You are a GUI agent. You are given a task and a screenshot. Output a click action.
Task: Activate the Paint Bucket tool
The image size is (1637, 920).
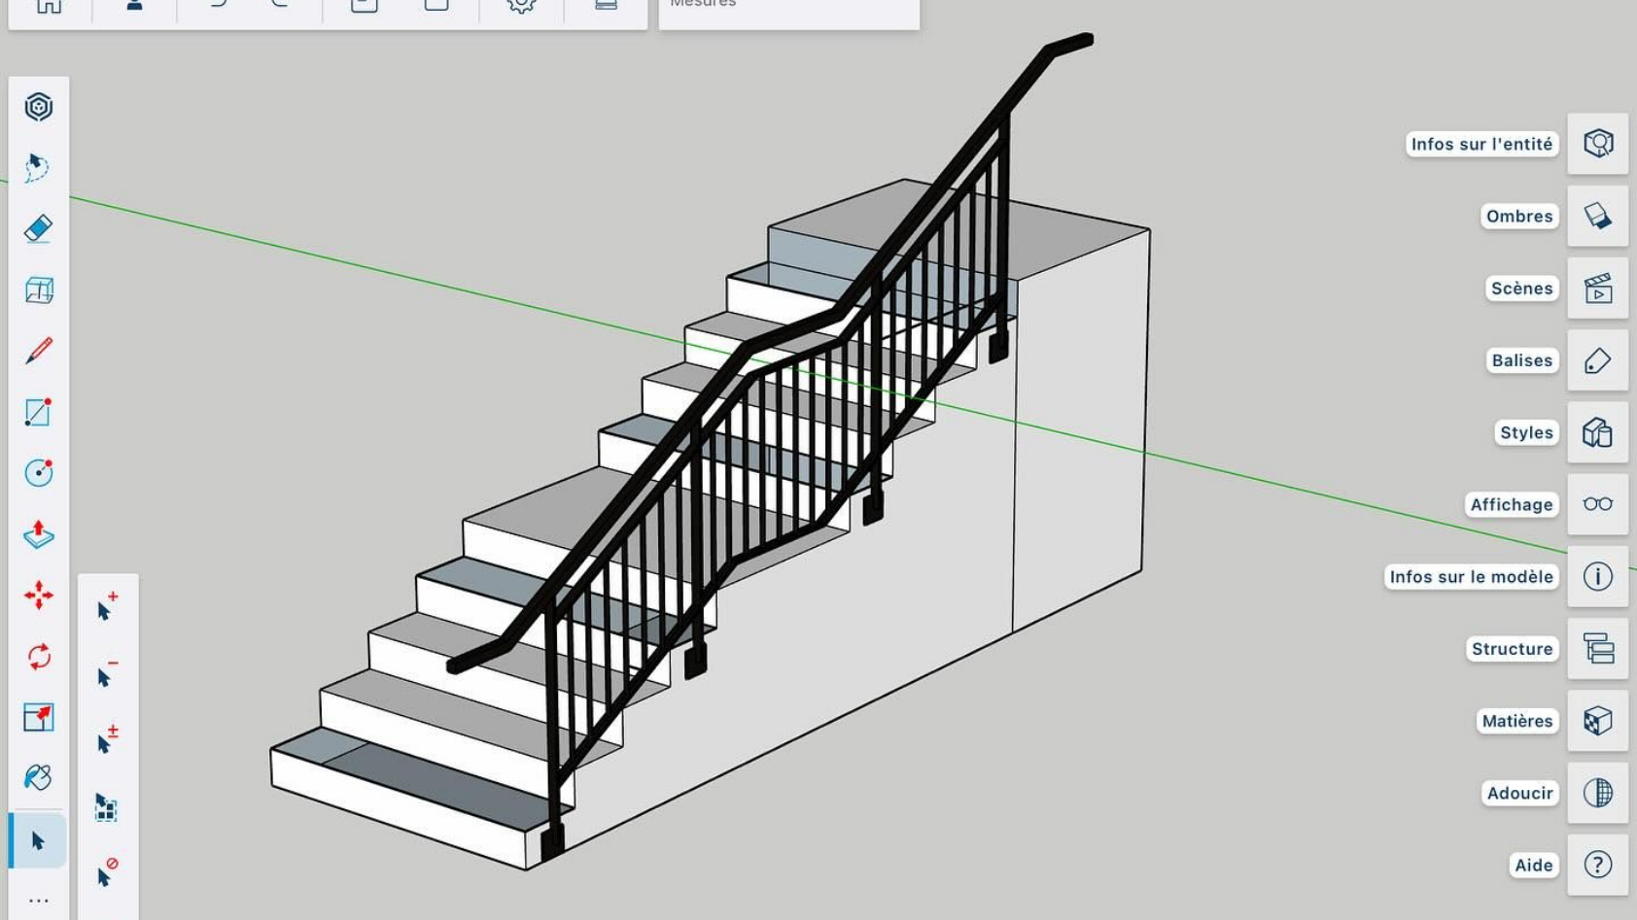[x=39, y=777]
